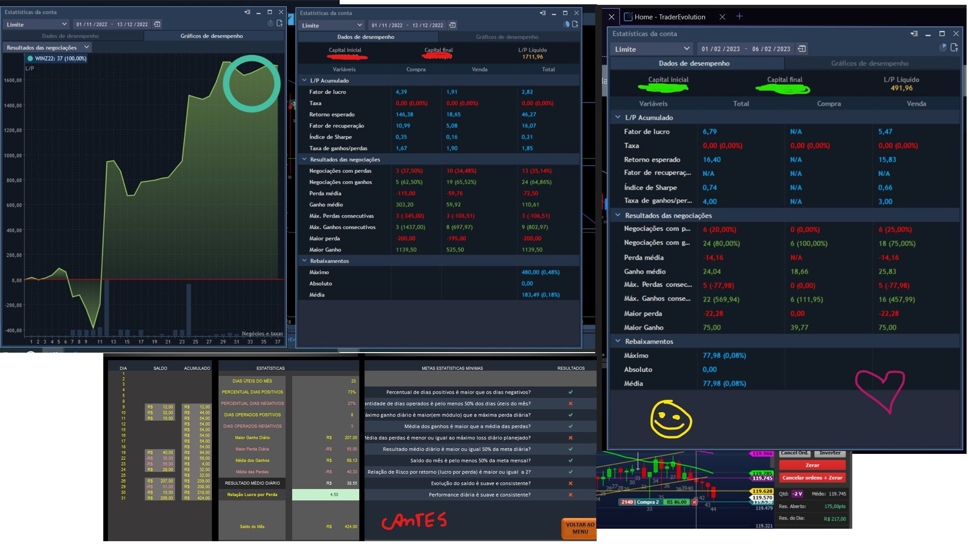Click the magenta 119.966 price marker
Image resolution: width=969 pixels, height=546 pixels.
tap(762, 453)
